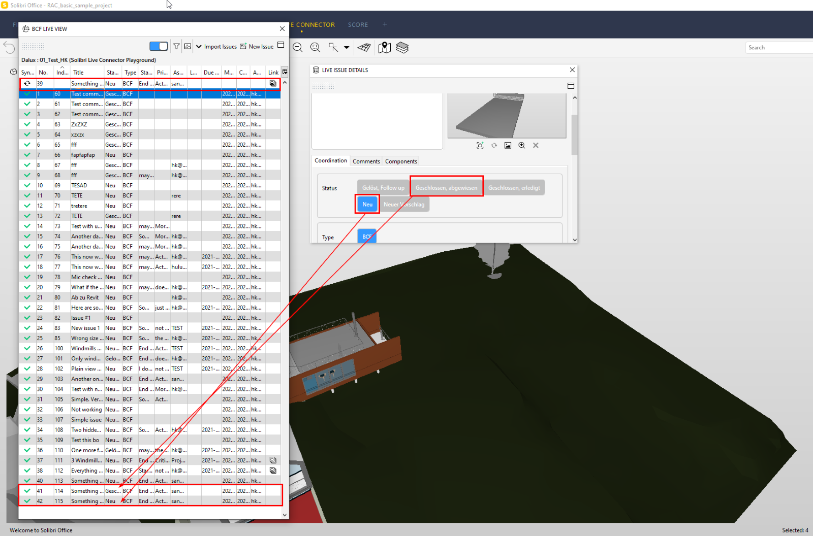Screen dimensions: 813x536
Task: Select status 'Geschlossen, erledigt'
Action: coord(514,188)
